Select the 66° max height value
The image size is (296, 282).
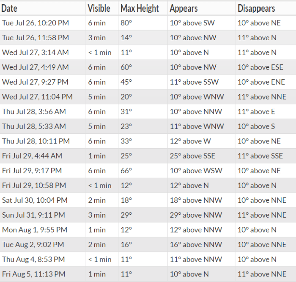[x=126, y=171]
